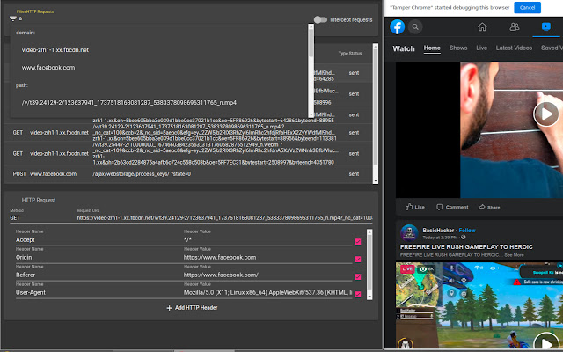Screen dimensions: 563x352
Task: Play the top video with play button
Action: pyautogui.click(x=545, y=113)
